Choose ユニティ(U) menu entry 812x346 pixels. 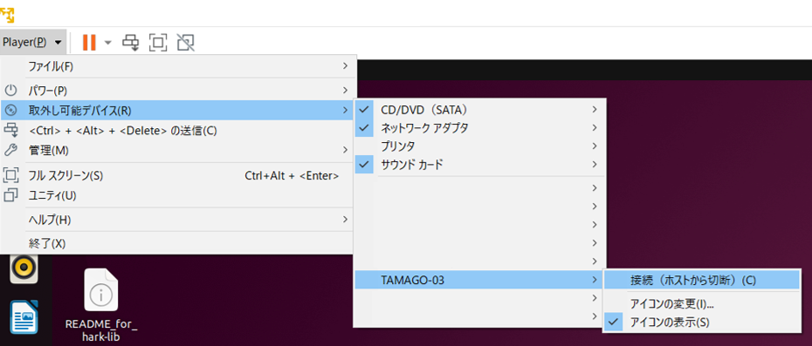click(x=178, y=195)
